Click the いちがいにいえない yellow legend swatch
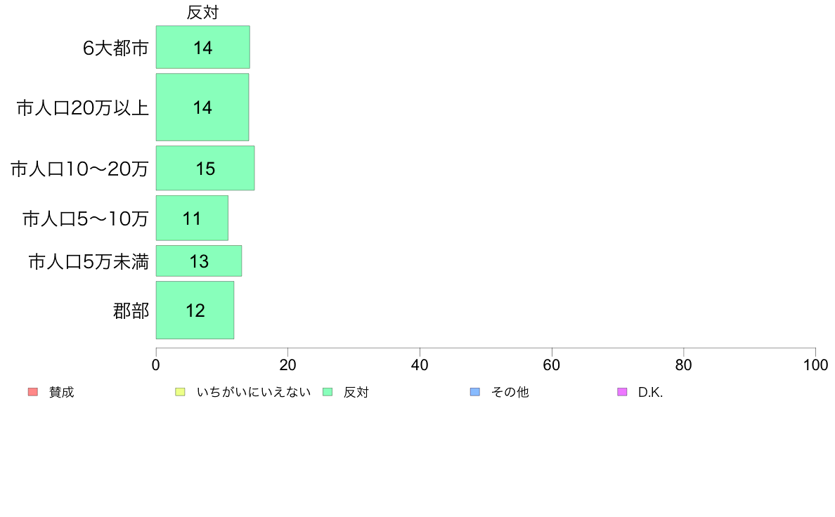835x517 pixels. tap(180, 392)
